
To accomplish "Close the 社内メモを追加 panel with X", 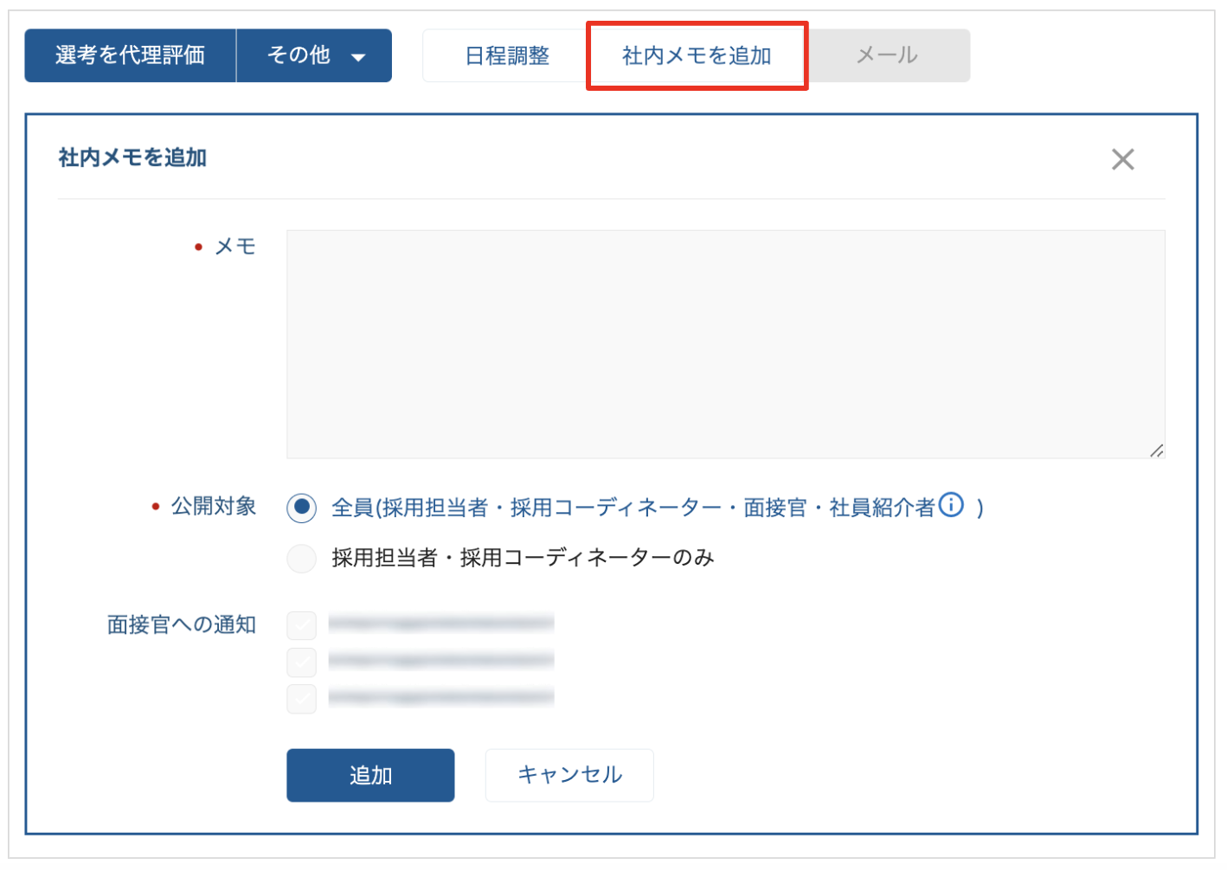I will (x=1122, y=159).
